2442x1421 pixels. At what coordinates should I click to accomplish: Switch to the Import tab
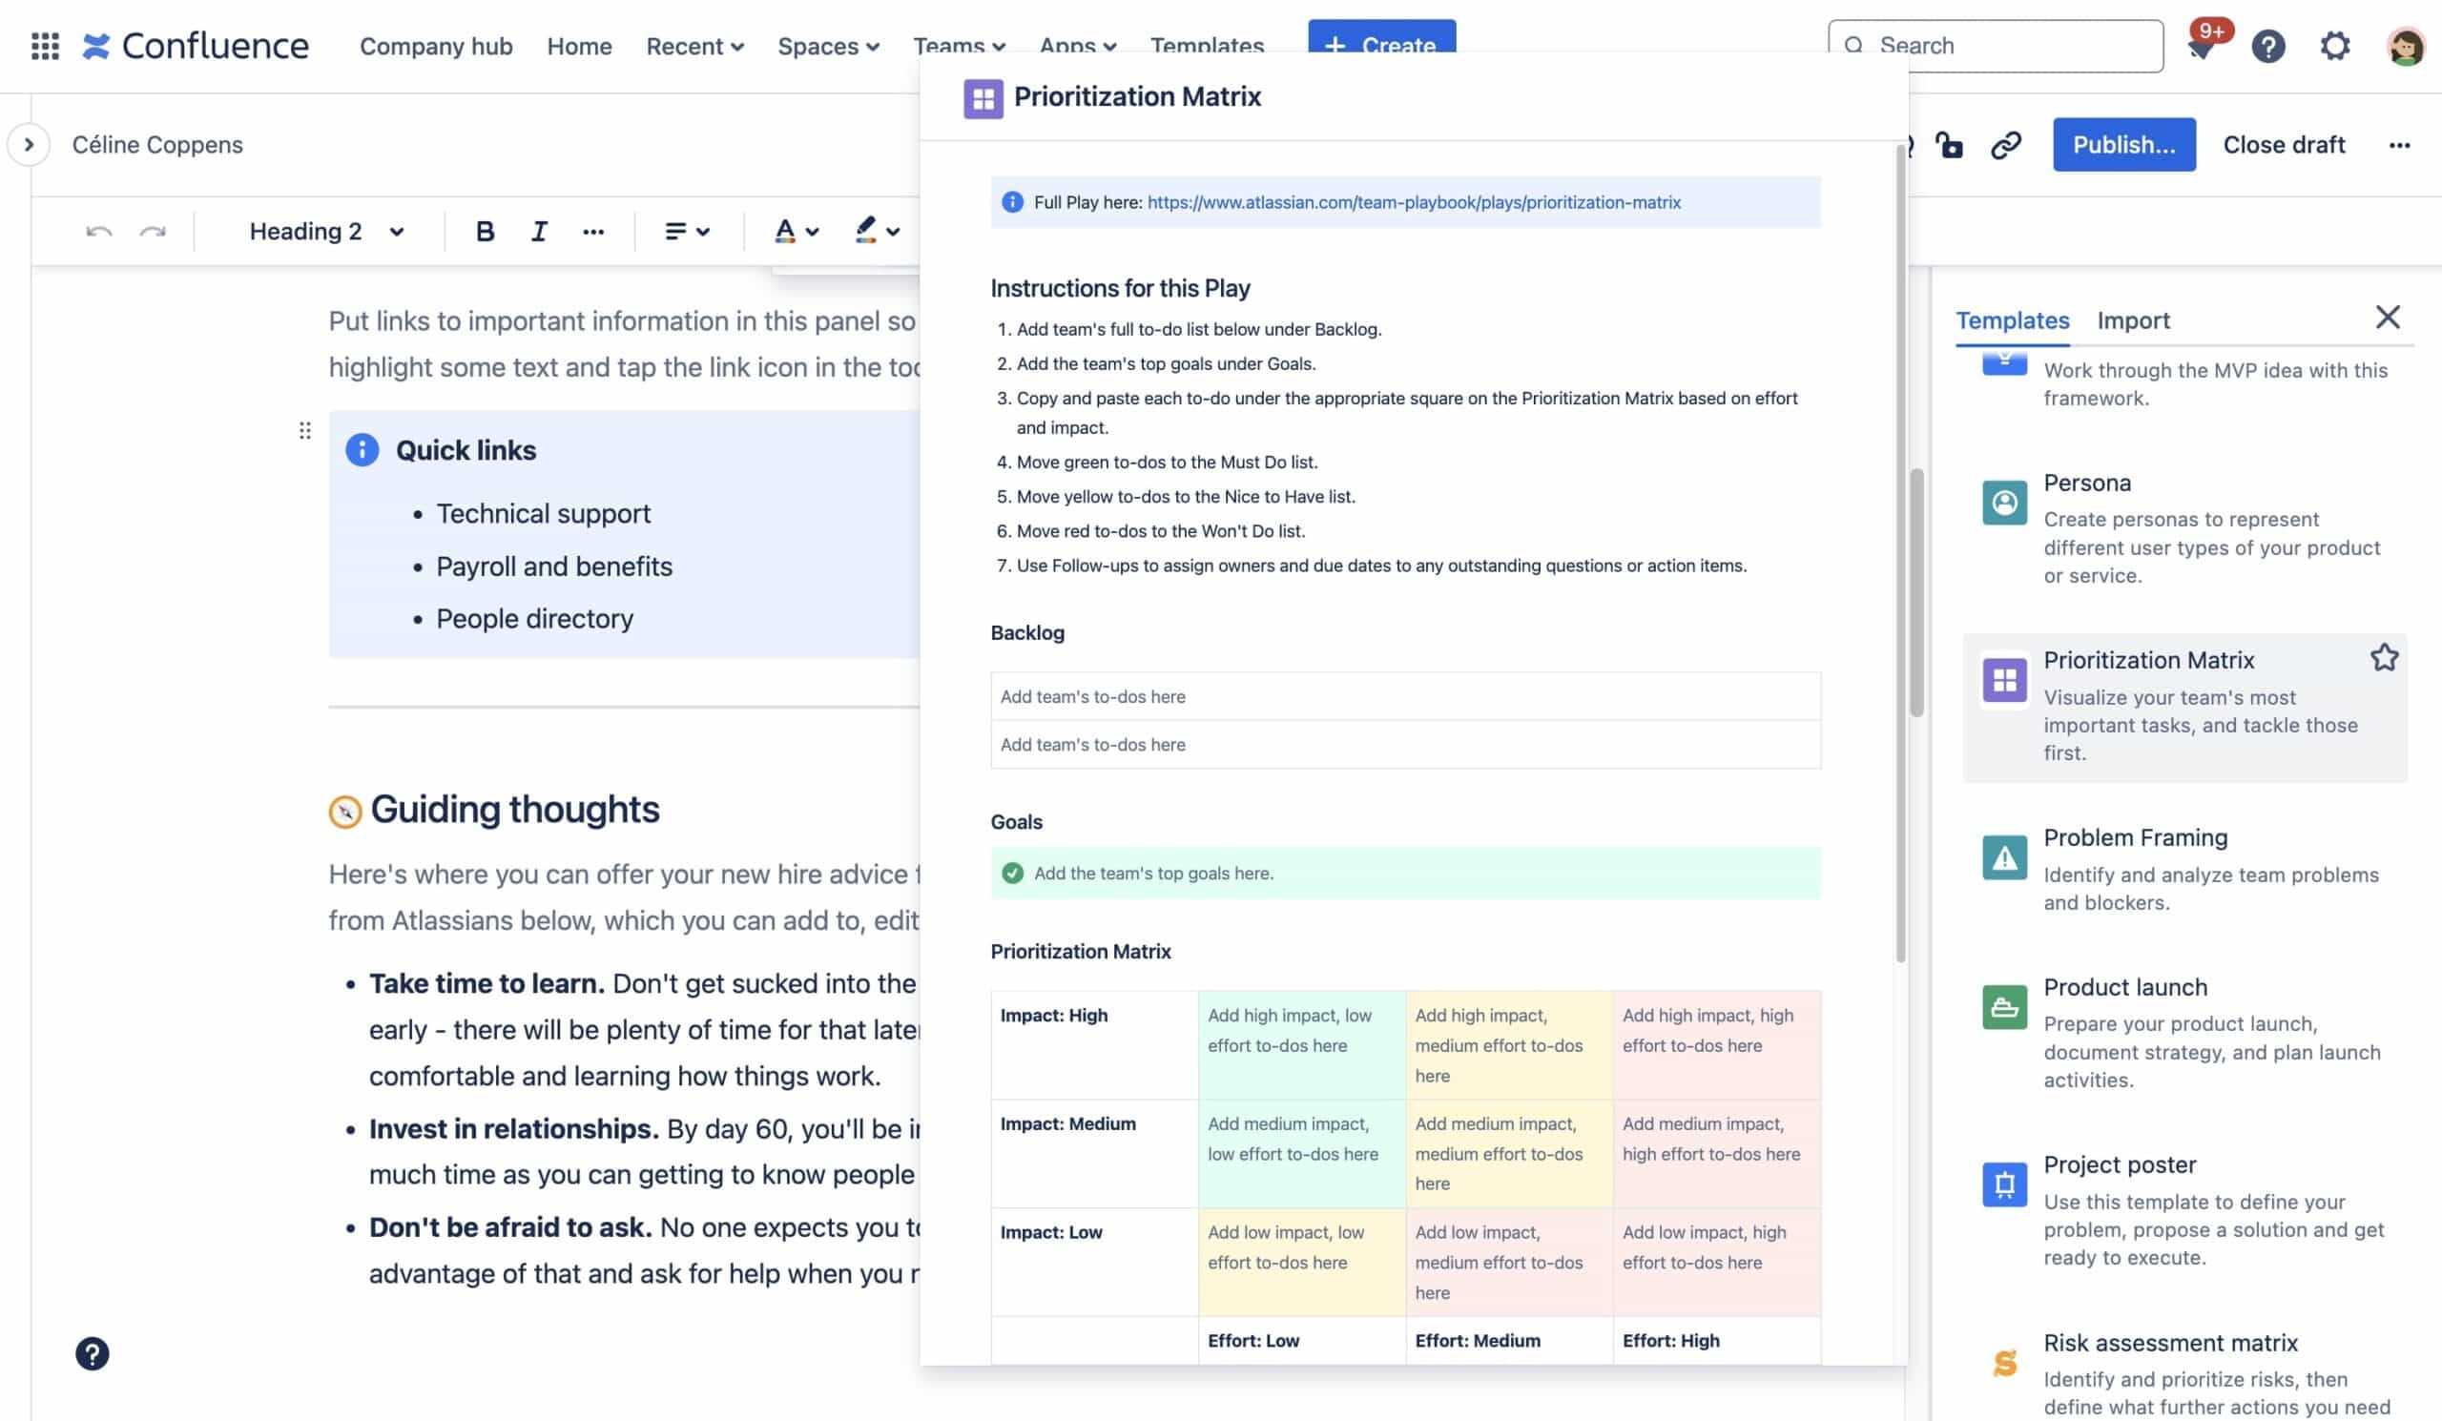pyautogui.click(x=2135, y=319)
